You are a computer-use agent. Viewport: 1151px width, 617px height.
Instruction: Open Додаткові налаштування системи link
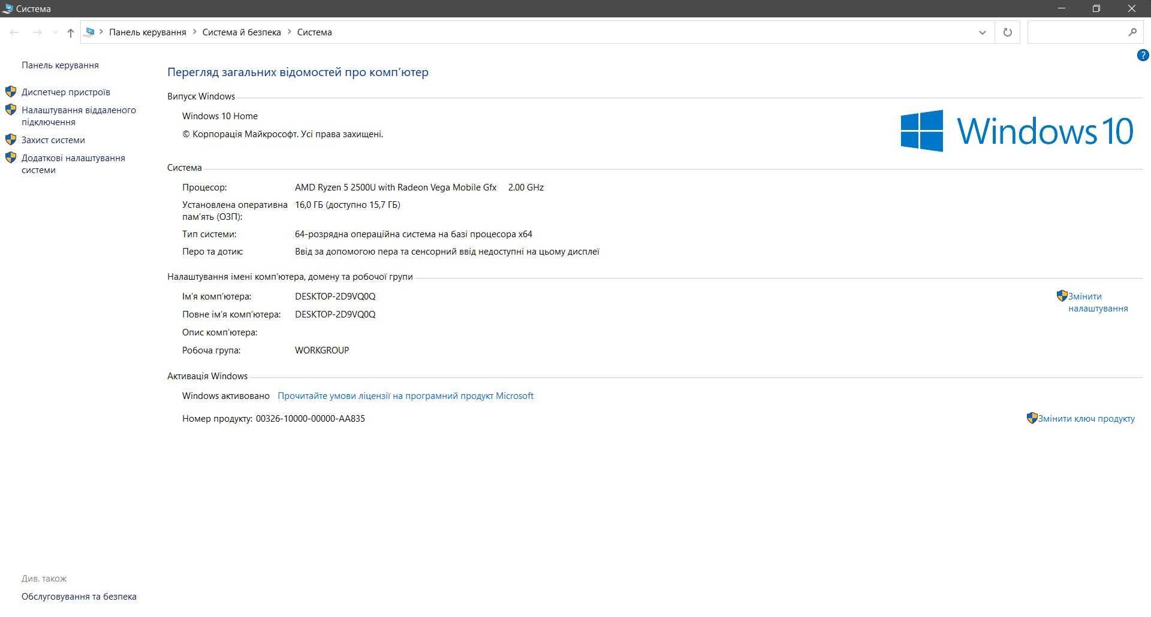point(73,164)
